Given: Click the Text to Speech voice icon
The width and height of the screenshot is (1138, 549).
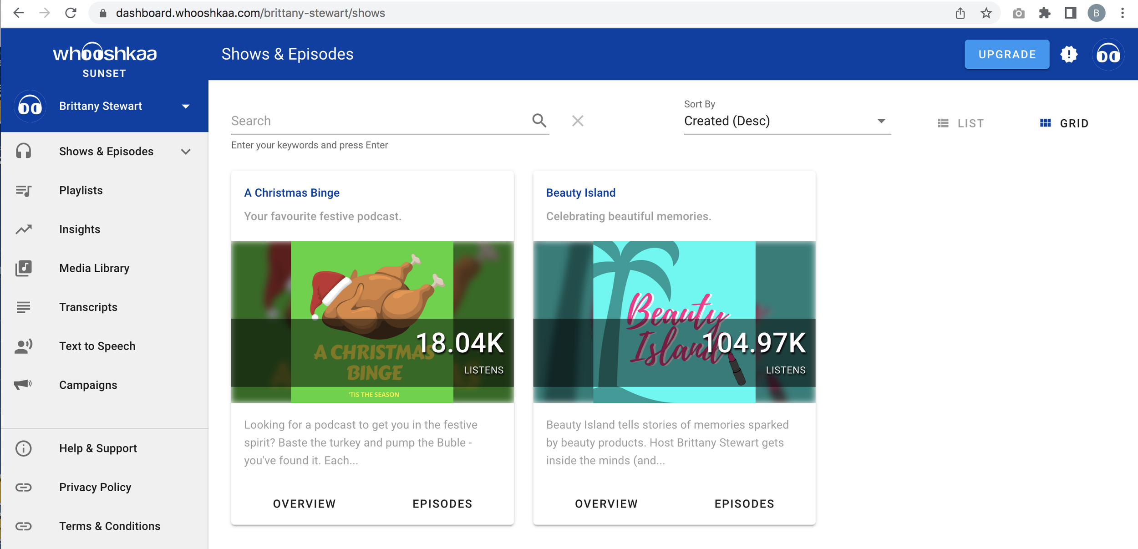Looking at the screenshot, I should (23, 346).
